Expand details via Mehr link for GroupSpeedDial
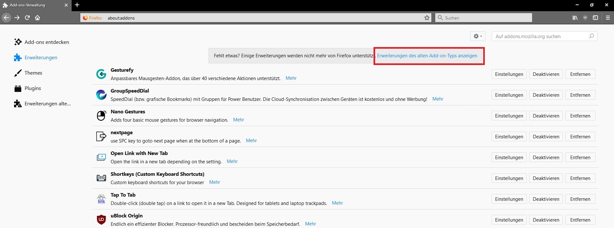 (x=437, y=99)
